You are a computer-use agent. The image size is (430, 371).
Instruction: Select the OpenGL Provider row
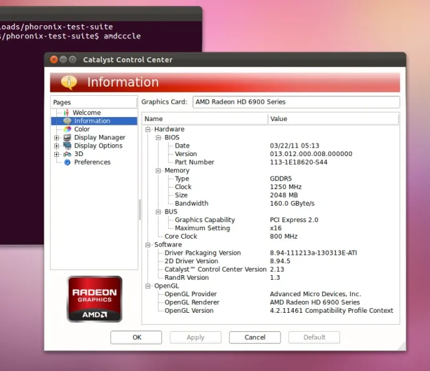(x=271, y=294)
